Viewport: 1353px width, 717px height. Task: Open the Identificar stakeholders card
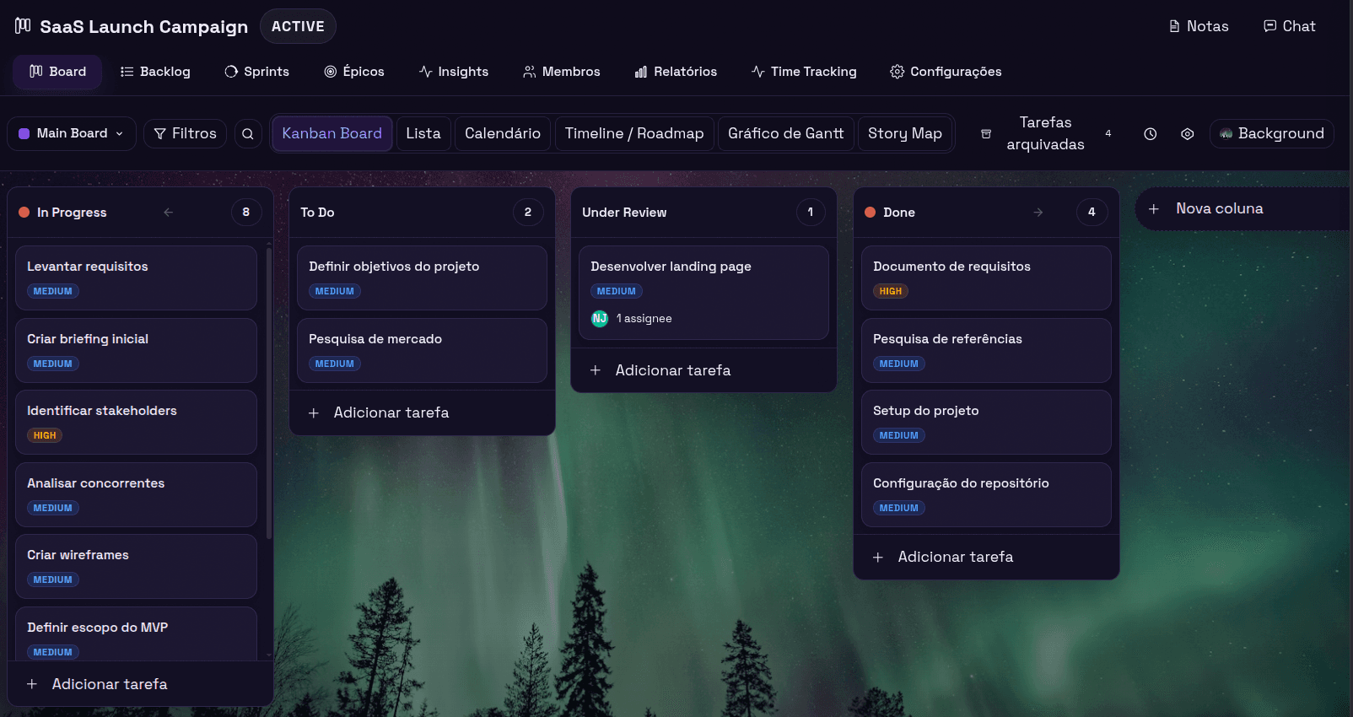point(136,423)
